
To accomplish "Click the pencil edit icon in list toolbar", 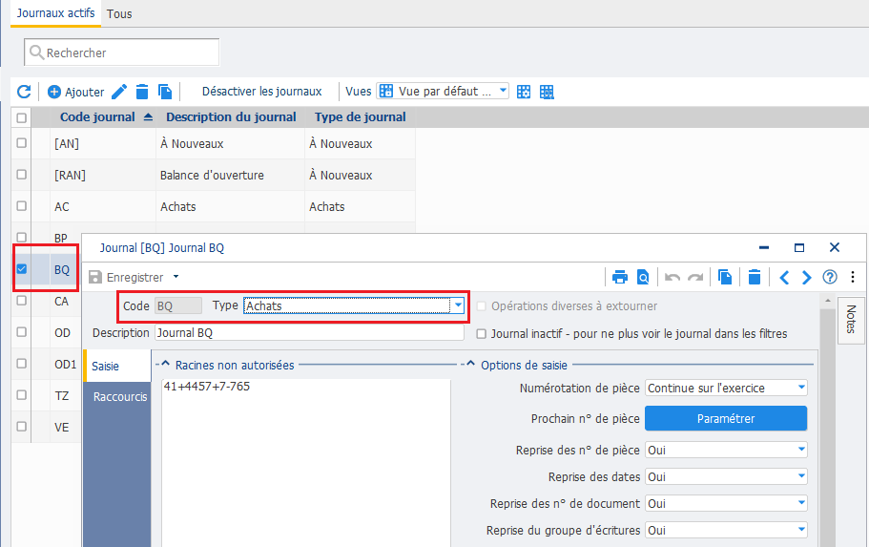I will pyautogui.click(x=119, y=92).
